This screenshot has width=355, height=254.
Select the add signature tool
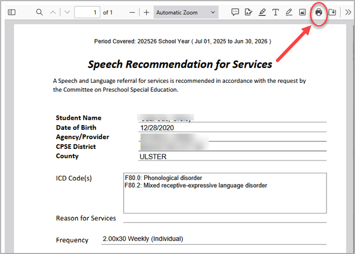[249, 12]
